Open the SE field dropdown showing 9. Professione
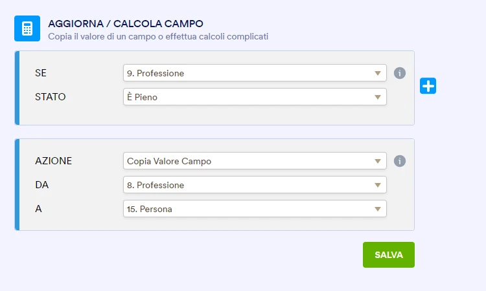The height and width of the screenshot is (291, 486). coord(255,73)
